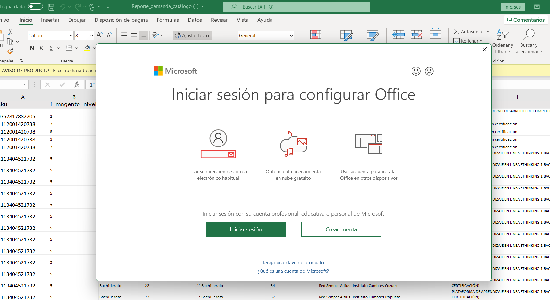Click the Increase Font Size icon
550x300 pixels.
click(100, 35)
